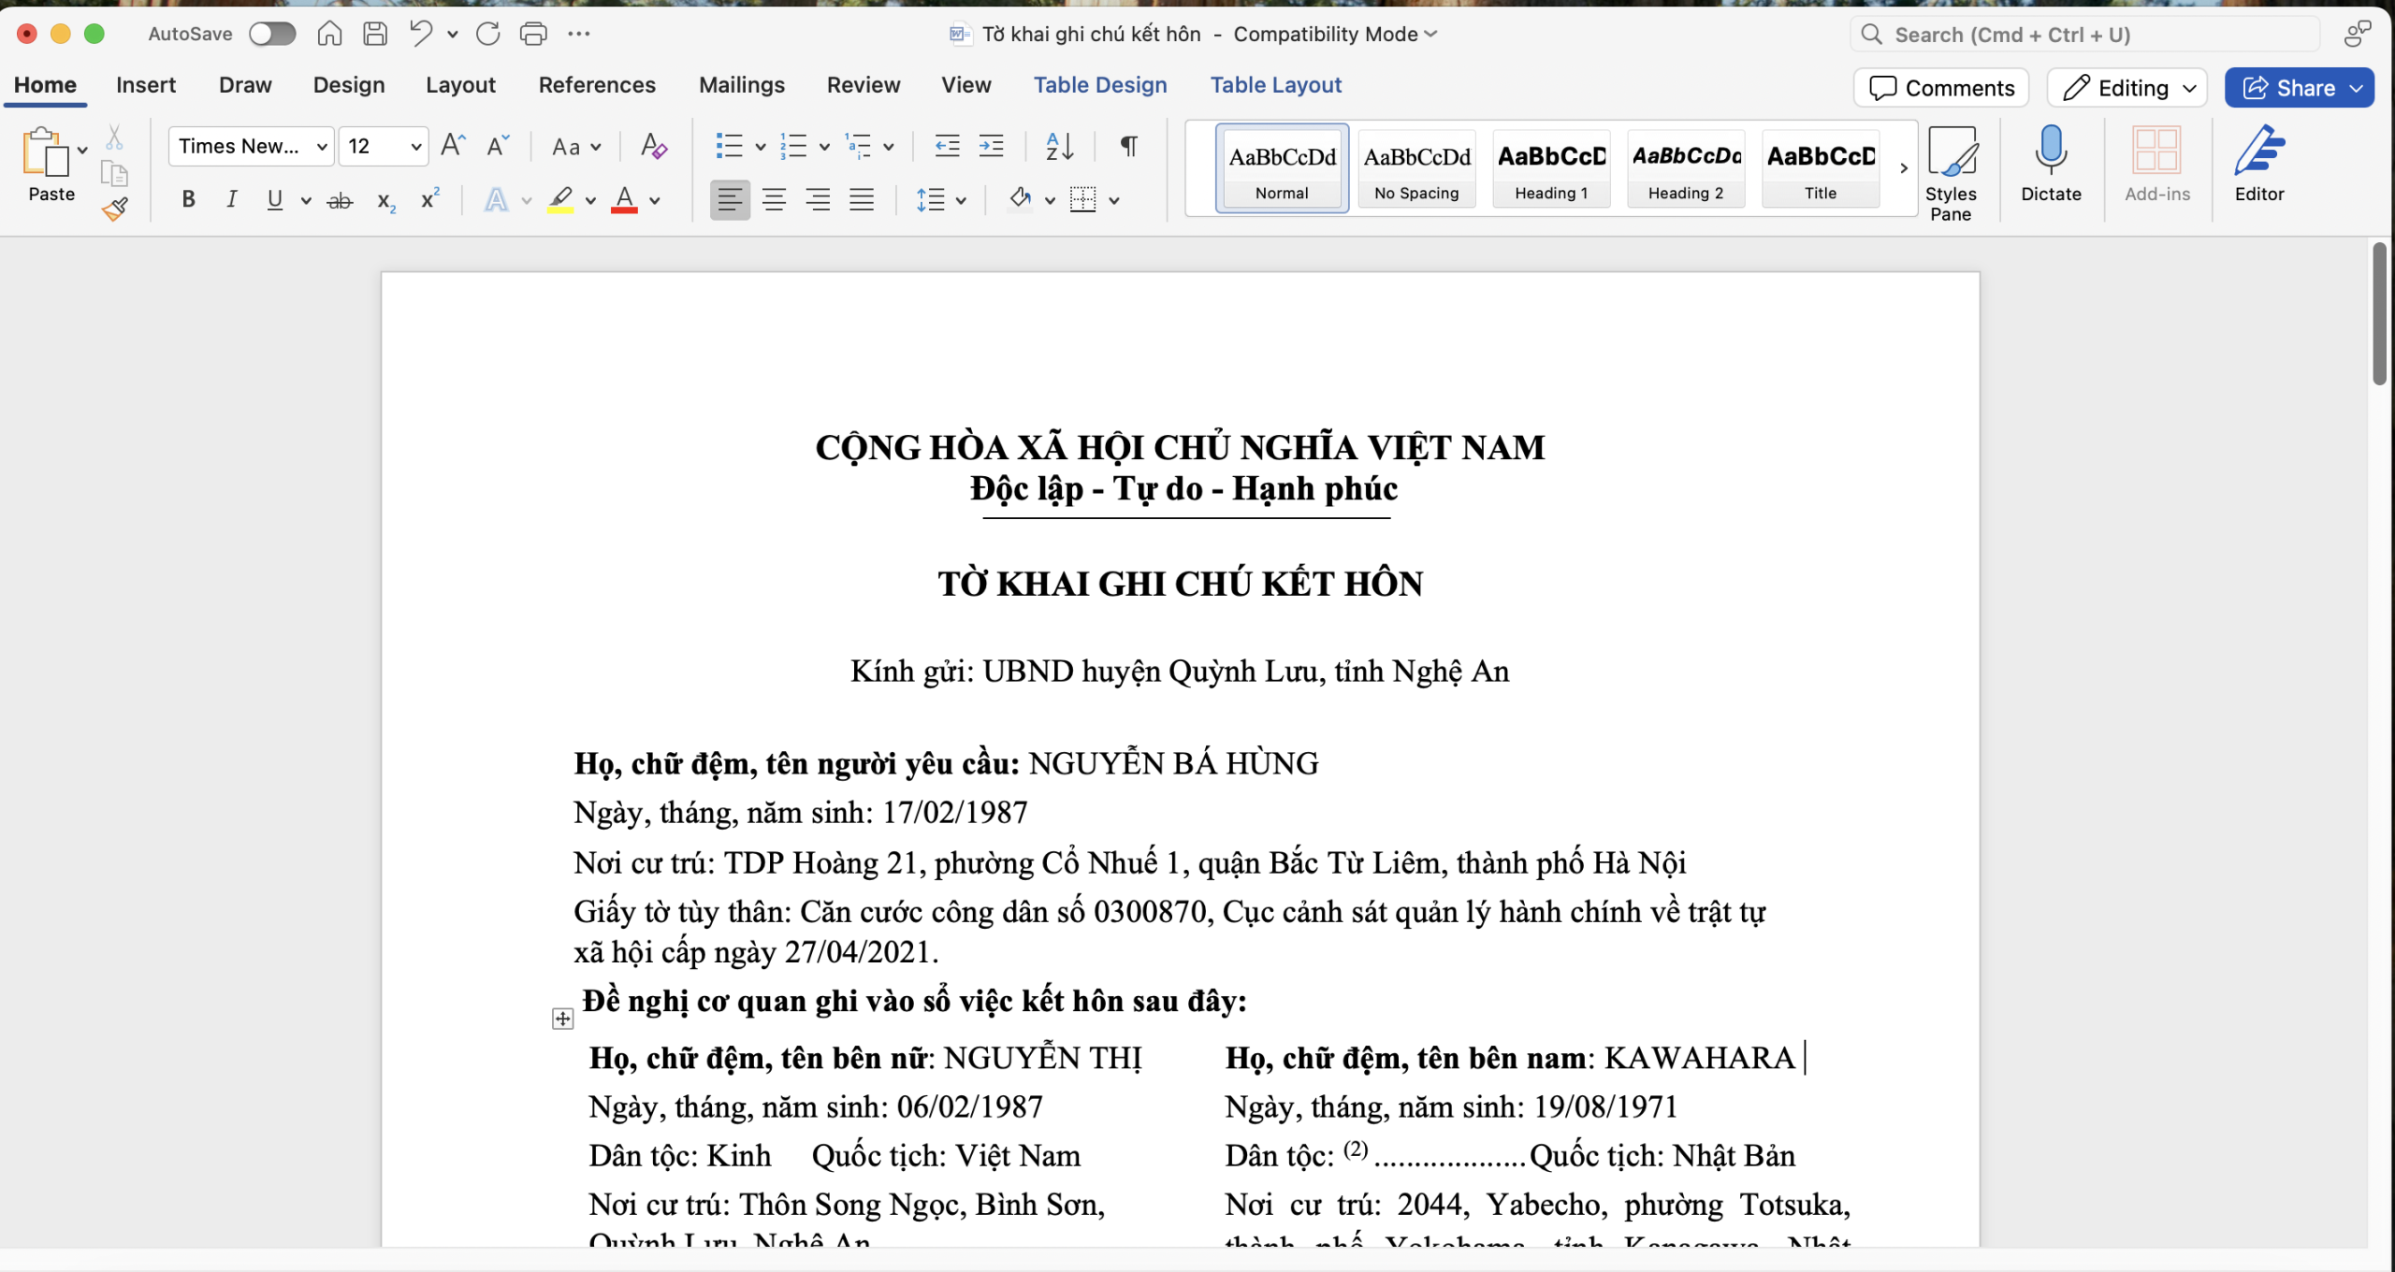Click the Save icon in the title bar
The width and height of the screenshot is (2395, 1272).
(375, 34)
